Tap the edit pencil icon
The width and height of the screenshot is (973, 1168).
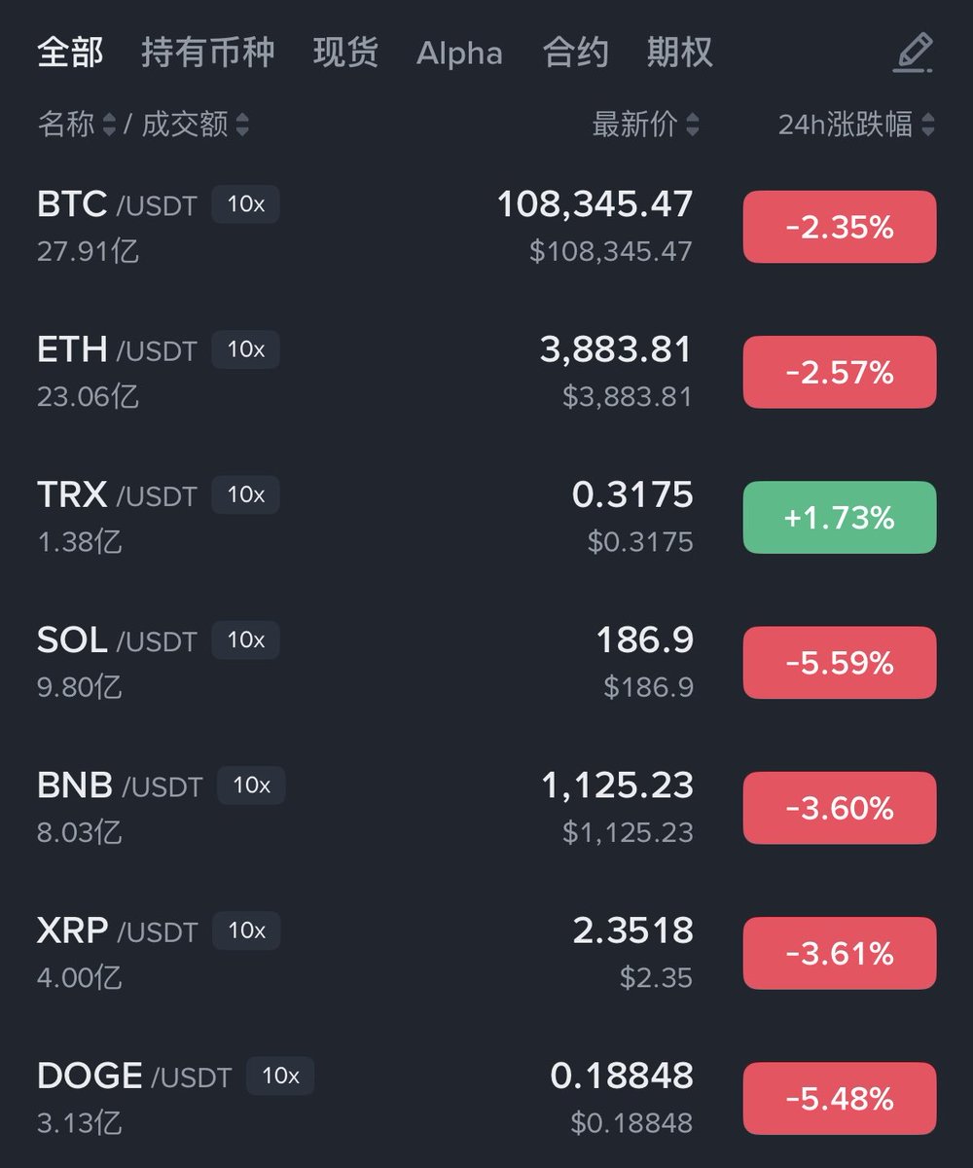click(913, 53)
